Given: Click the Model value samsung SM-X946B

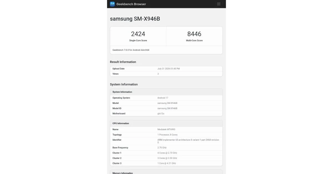Looking at the screenshot, I should [167, 103].
